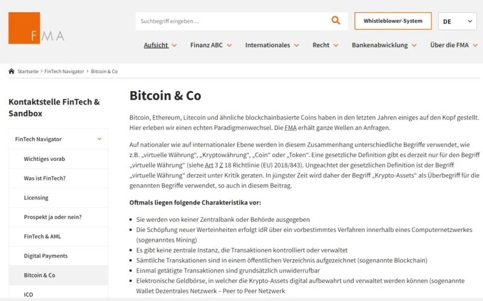This screenshot has width=483, height=301.
Task: Click the orange search magnifier icon
Action: pyautogui.click(x=336, y=21)
